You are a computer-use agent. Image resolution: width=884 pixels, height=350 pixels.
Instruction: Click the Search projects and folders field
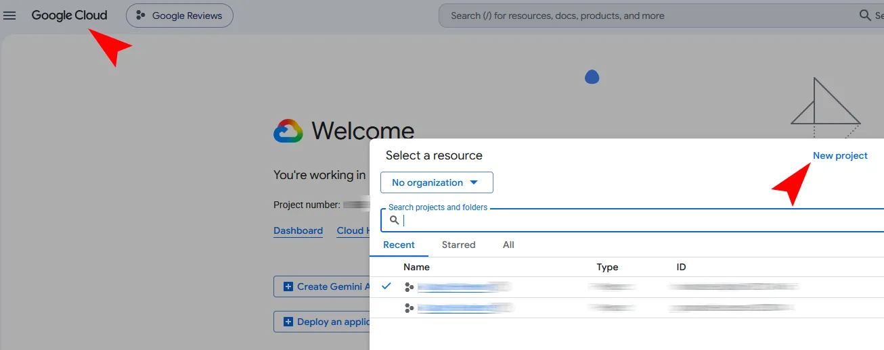632,220
